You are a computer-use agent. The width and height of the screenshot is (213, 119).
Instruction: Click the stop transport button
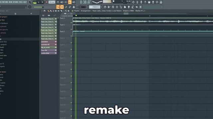[x=42, y=2]
